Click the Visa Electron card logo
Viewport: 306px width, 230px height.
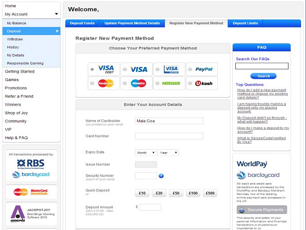pyautogui.click(x=171, y=69)
